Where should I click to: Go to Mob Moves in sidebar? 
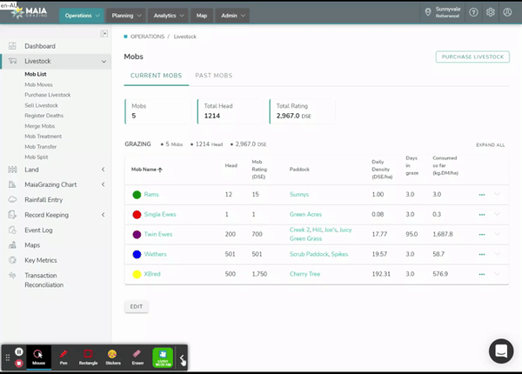(40, 84)
